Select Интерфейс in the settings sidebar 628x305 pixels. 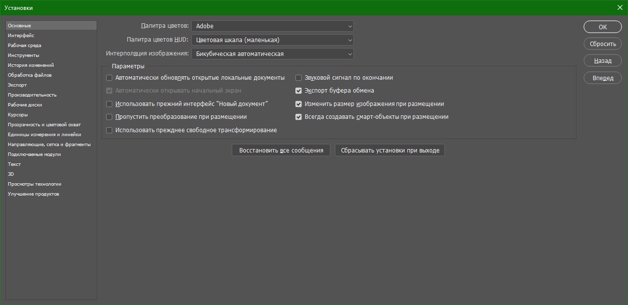click(21, 36)
